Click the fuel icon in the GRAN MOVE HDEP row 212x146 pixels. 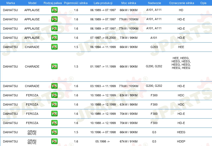coord(54,141)
